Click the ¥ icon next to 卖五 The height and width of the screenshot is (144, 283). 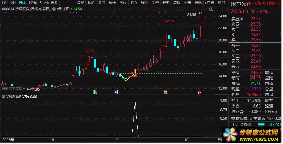(242, 19)
